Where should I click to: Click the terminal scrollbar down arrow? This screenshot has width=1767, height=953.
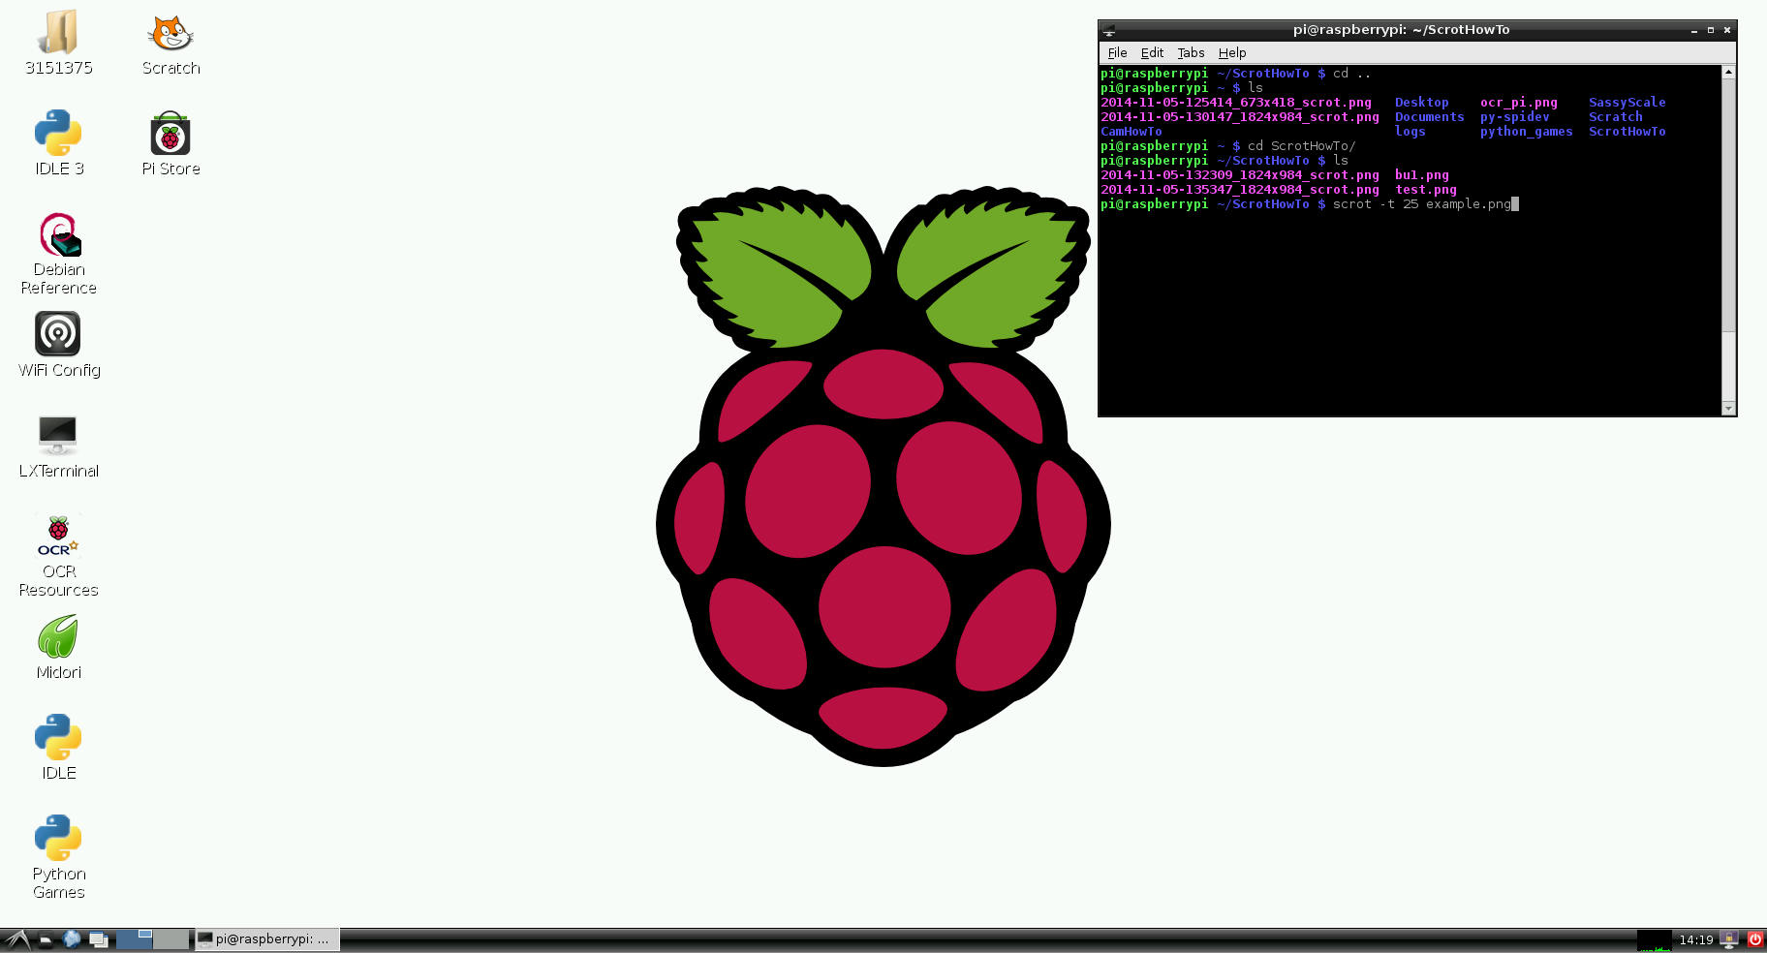point(1727,408)
